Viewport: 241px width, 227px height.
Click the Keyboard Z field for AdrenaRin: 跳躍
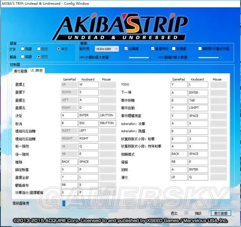(x=198, y=131)
